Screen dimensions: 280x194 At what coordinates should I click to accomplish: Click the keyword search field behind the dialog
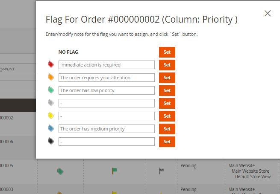coord(18,69)
